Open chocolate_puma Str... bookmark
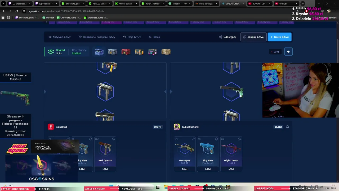The width and height of the screenshot is (339, 191). [96, 18]
